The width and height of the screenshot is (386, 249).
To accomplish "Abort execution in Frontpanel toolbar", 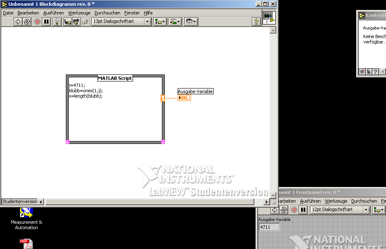I will click(294, 210).
